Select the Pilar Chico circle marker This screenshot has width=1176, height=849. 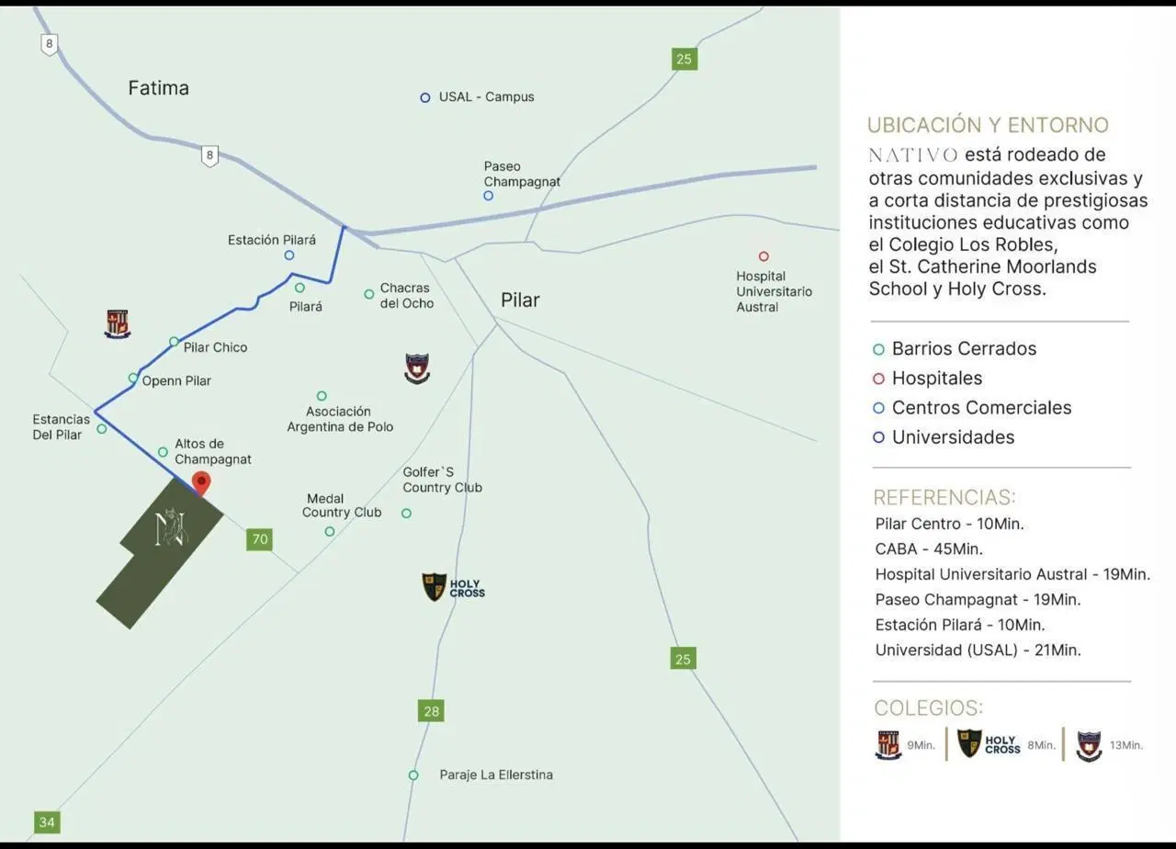click(x=174, y=342)
